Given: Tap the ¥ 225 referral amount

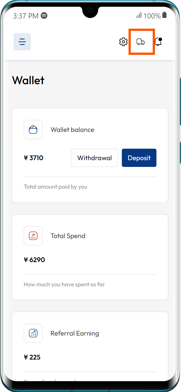Looking at the screenshot, I should pyautogui.click(x=32, y=357).
